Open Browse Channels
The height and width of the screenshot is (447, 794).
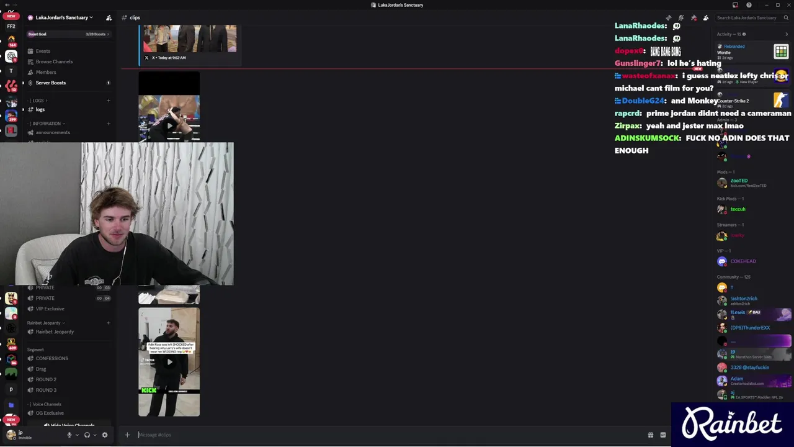[x=68, y=61]
